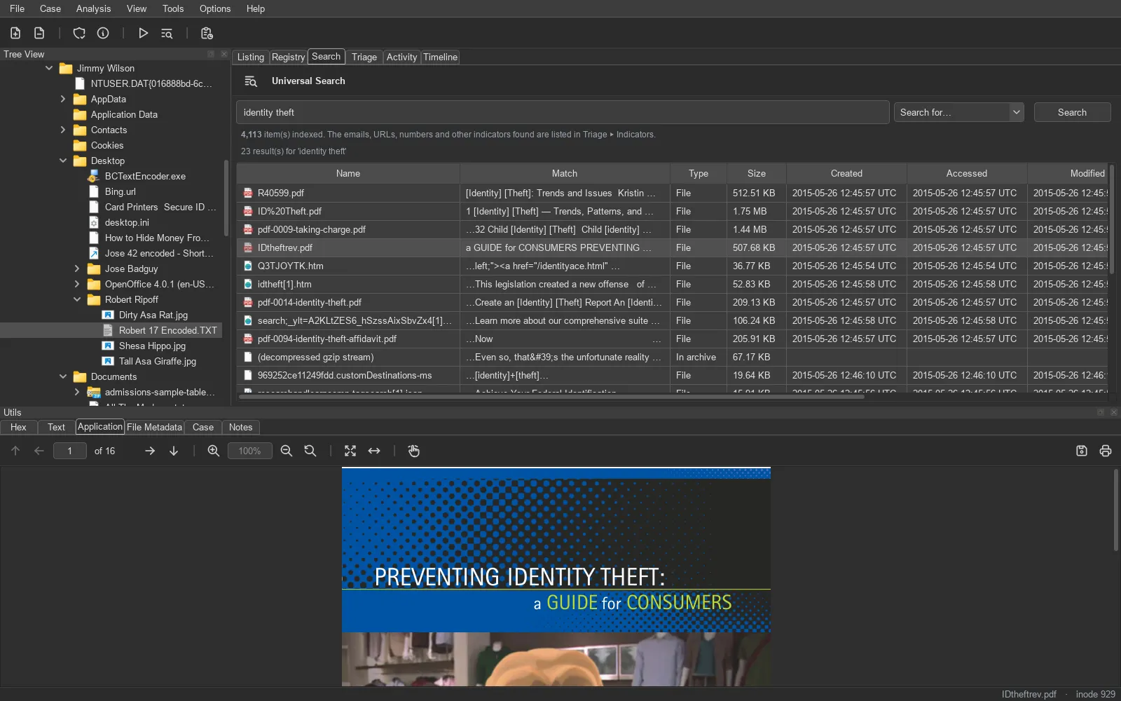This screenshot has height=701, width=1121.
Task: Jump to last page with down arrow
Action: pyautogui.click(x=174, y=451)
